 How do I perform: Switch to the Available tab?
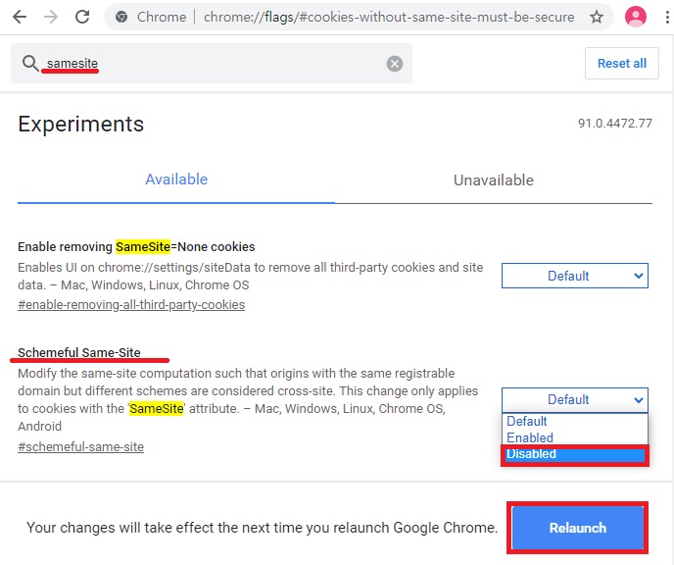(x=176, y=180)
